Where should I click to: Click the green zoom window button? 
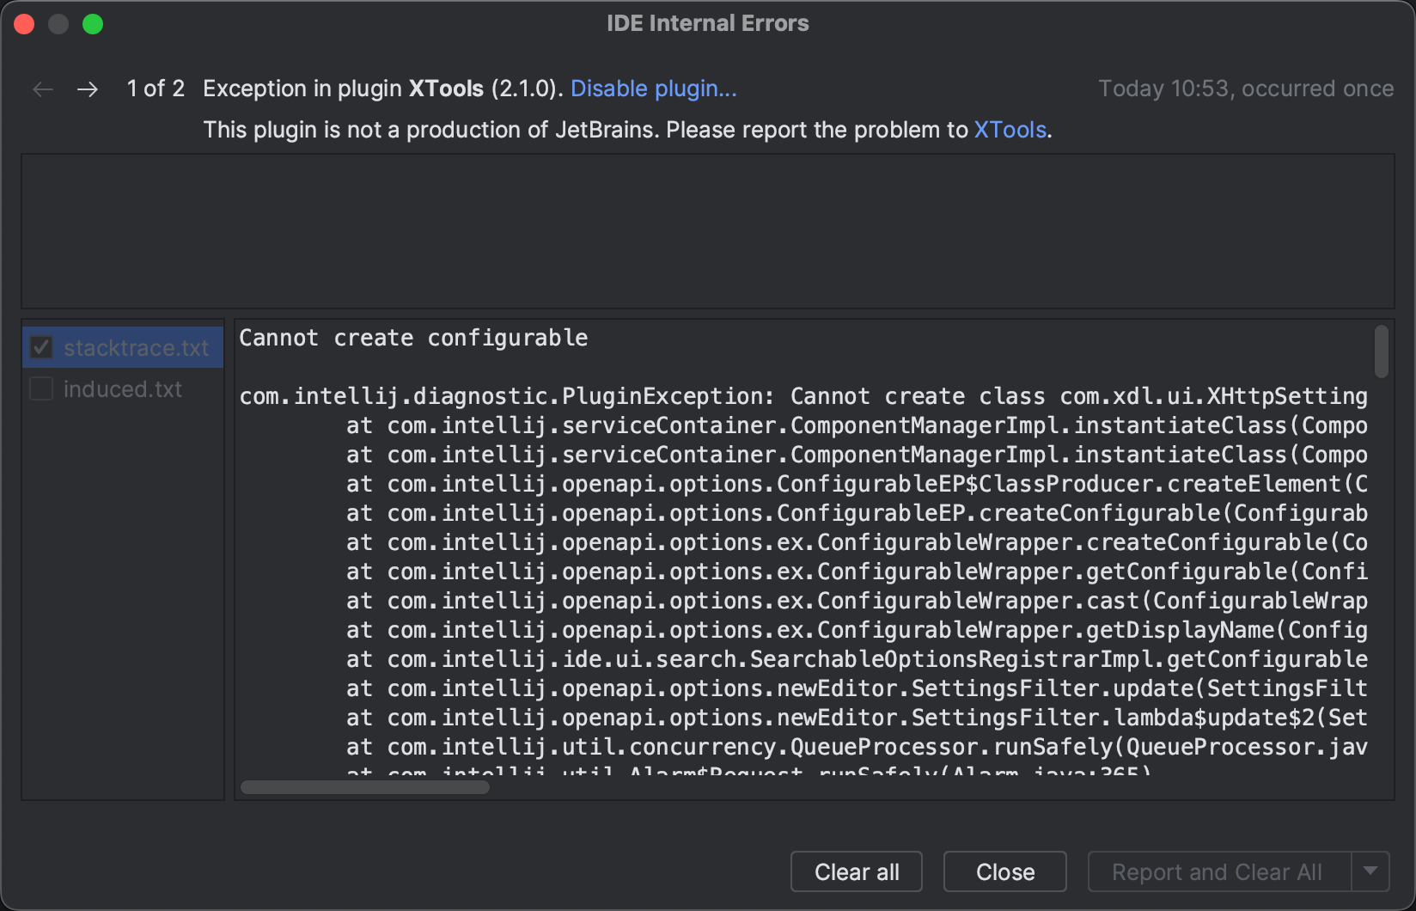point(94,24)
